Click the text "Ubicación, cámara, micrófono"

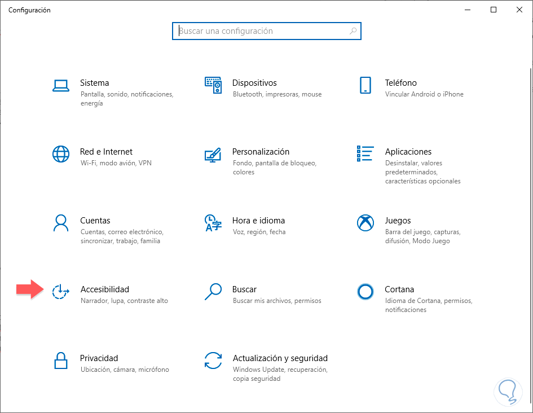point(125,370)
